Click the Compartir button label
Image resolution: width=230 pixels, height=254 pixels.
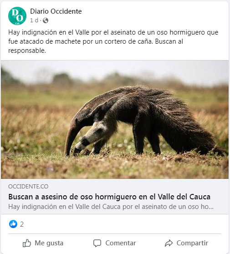(192, 243)
